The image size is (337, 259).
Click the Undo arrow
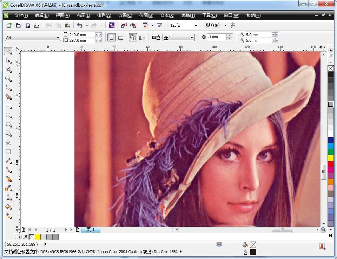click(x=80, y=25)
